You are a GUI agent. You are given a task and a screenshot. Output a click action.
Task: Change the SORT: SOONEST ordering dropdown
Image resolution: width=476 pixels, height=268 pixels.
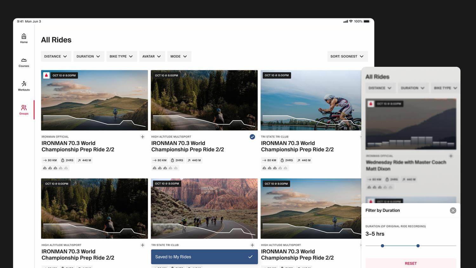click(347, 57)
